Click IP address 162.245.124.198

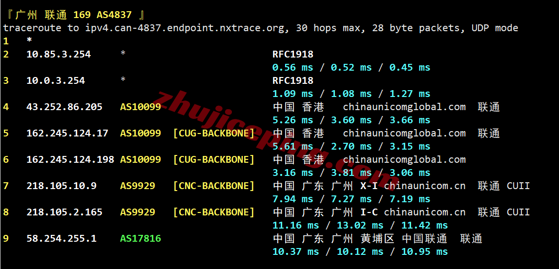(70, 159)
